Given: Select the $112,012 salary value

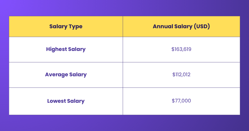Looking at the screenshot, I should click(x=181, y=75).
